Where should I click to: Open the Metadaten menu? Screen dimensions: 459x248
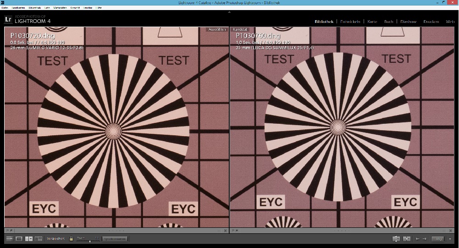tap(61, 8)
